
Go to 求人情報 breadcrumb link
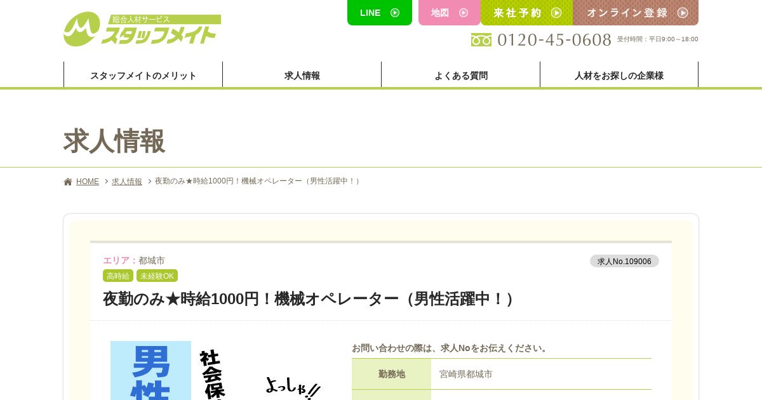click(127, 182)
